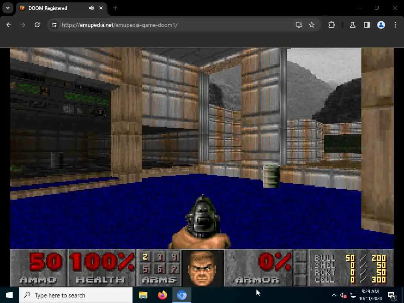Click arms slot number 6
Screen dimensions: 404x303
[x=160, y=269]
